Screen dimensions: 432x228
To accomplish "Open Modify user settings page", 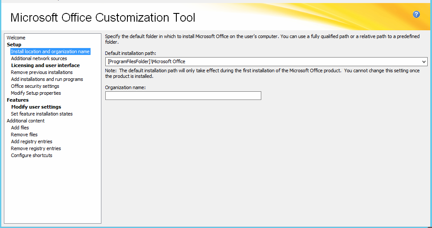I will [x=36, y=107].
